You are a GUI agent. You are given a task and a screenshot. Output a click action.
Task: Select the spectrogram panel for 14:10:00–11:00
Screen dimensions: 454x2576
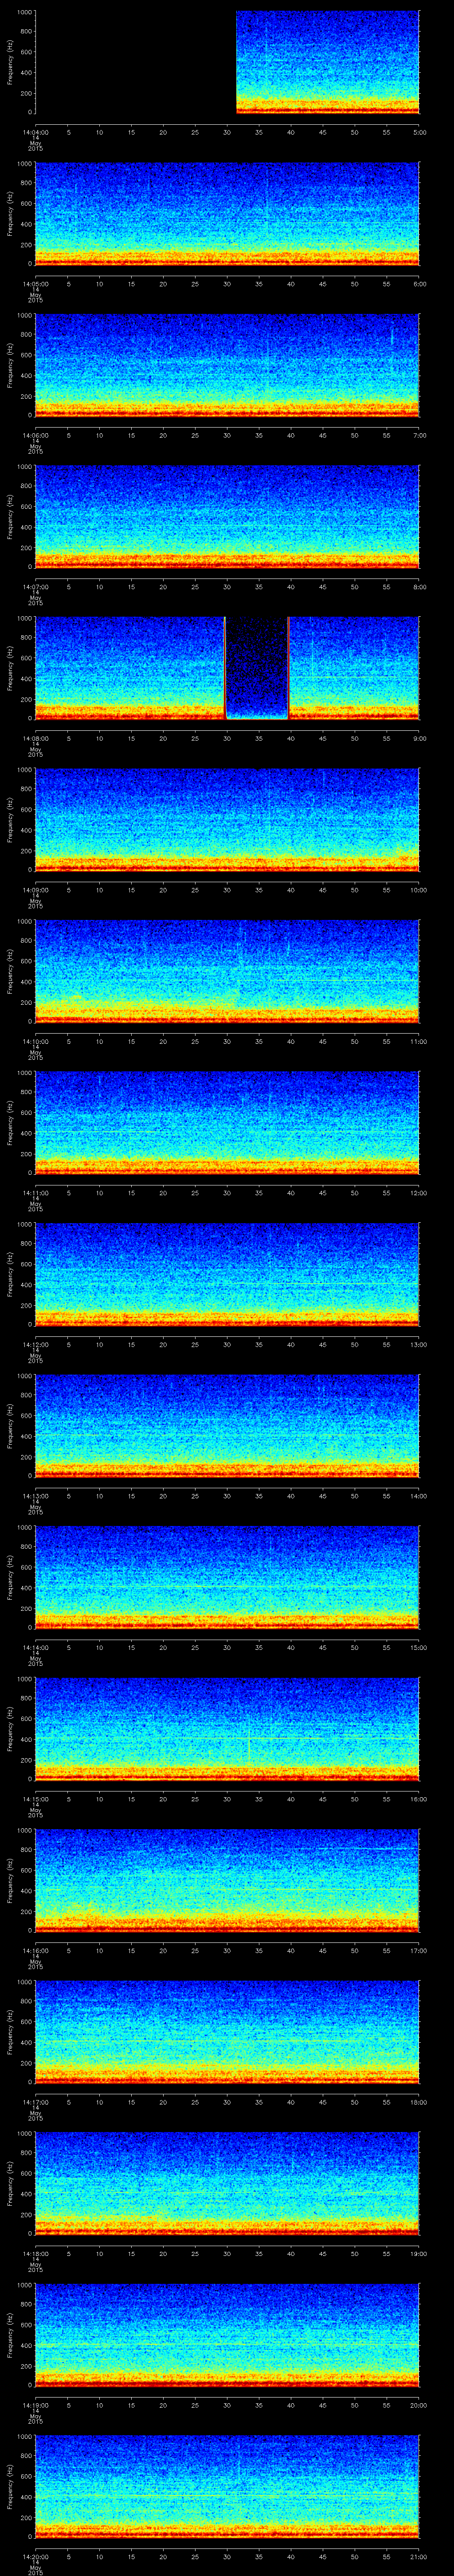(x=227, y=971)
